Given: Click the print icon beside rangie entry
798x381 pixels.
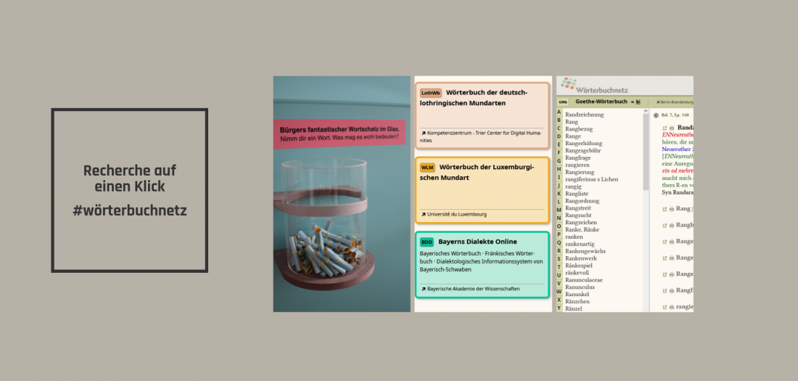Looking at the screenshot, I should click(x=671, y=307).
